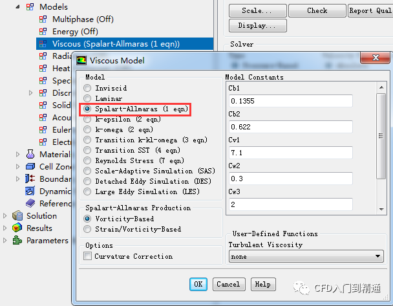Click the Model Constants scrollbar thumb
393x306 pixels.
click(x=381, y=136)
